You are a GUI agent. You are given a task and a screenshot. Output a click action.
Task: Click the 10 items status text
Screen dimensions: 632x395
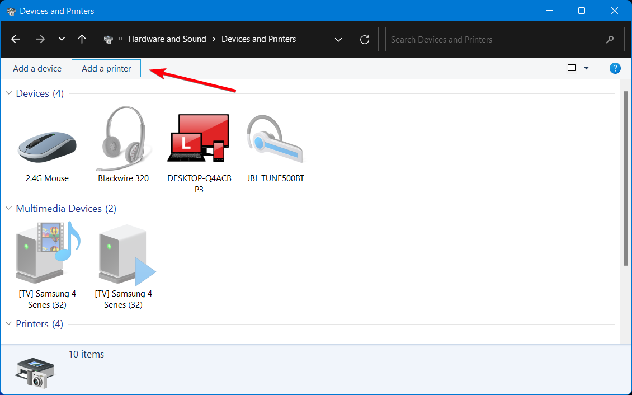click(x=86, y=354)
